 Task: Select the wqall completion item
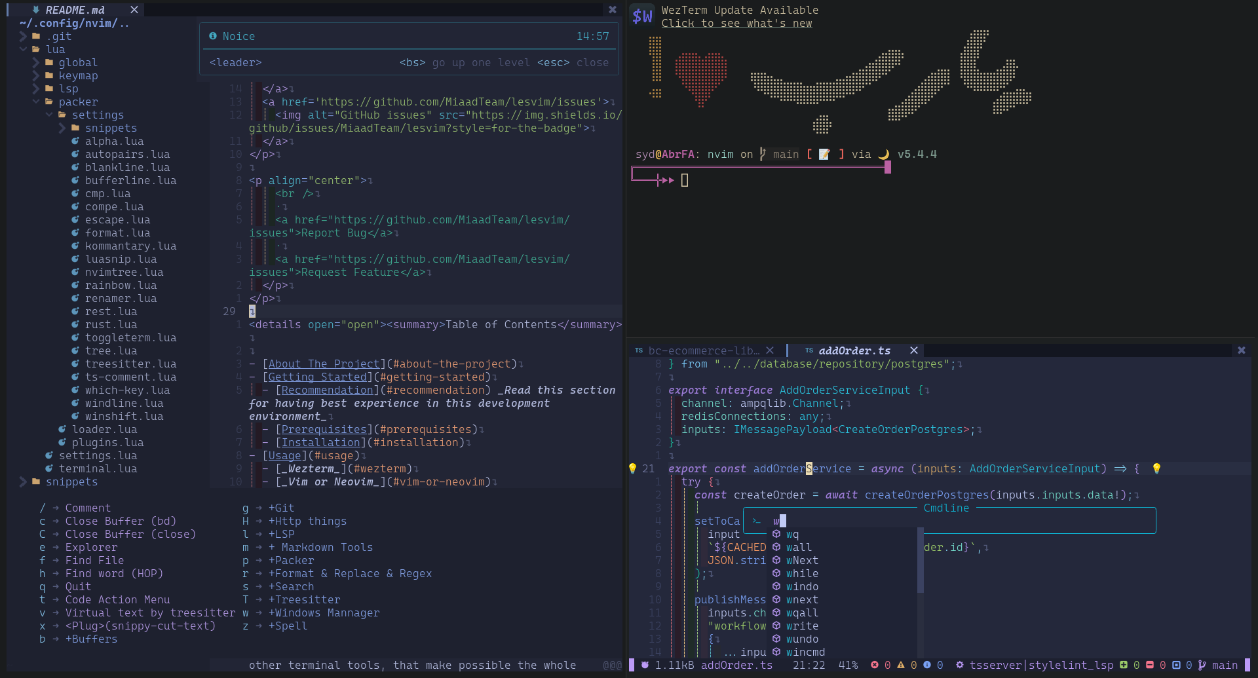[x=842, y=612]
